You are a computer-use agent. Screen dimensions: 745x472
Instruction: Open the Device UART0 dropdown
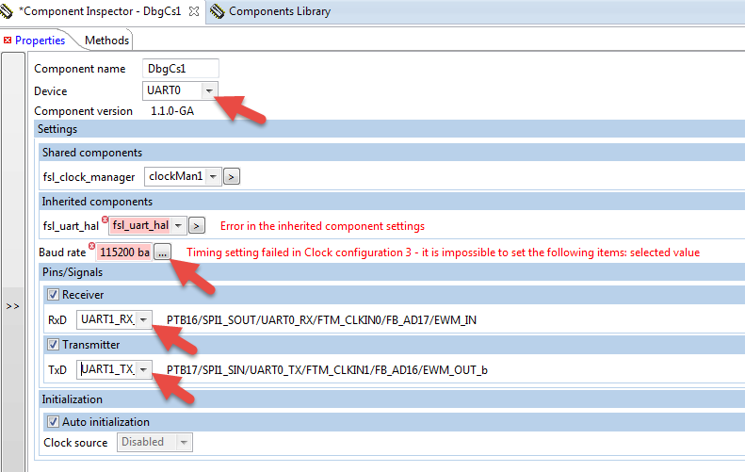tap(209, 90)
